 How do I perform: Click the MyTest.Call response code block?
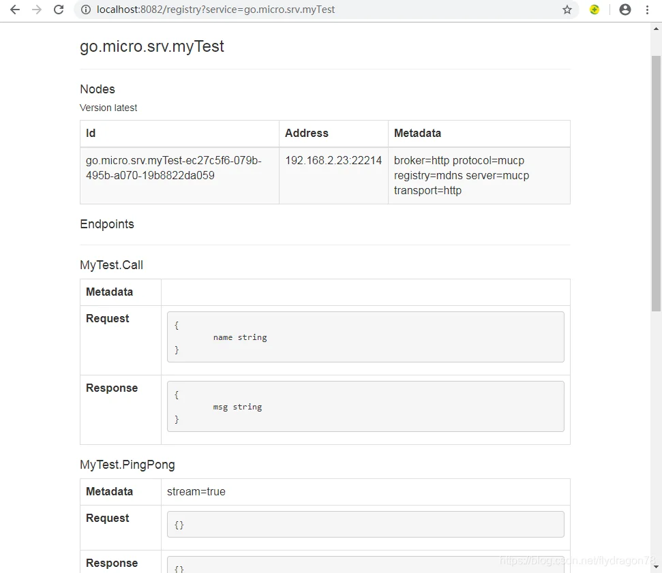[365, 406]
